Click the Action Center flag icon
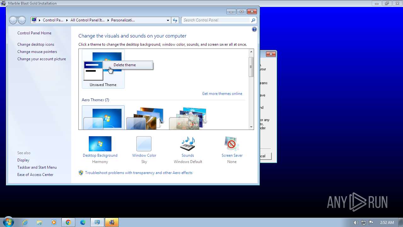Screen dimensions: 403x227 pyautogui.click(x=371, y=222)
